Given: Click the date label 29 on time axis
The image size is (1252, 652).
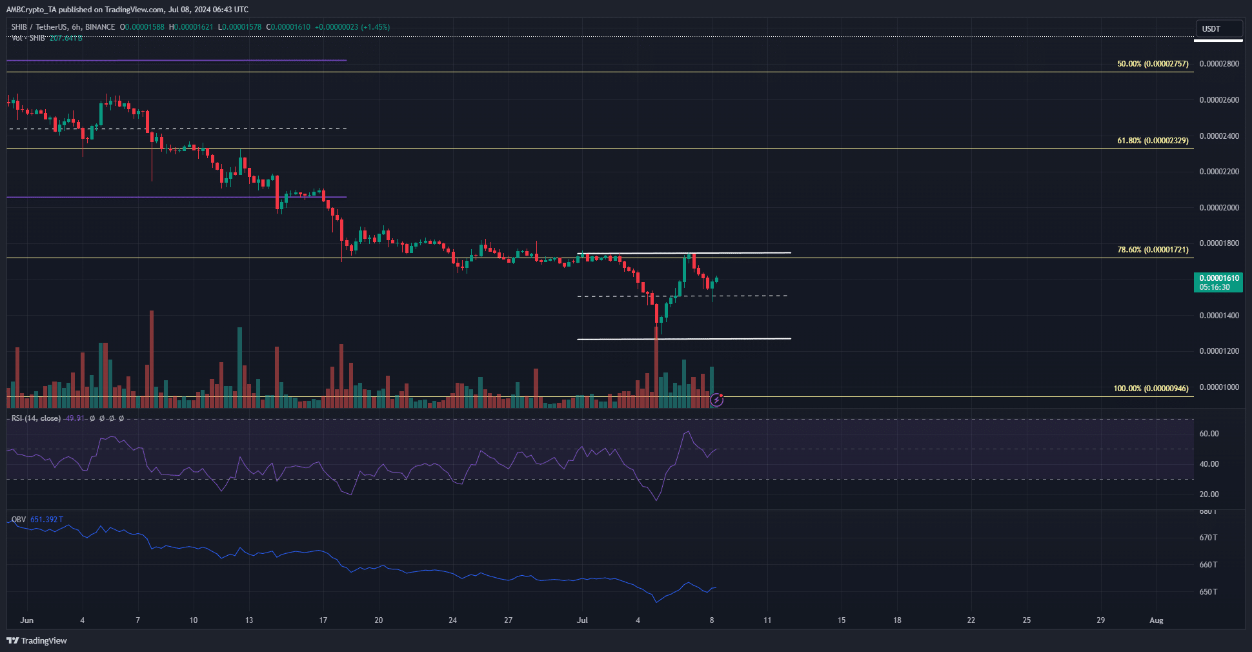Looking at the screenshot, I should click(x=1101, y=620).
